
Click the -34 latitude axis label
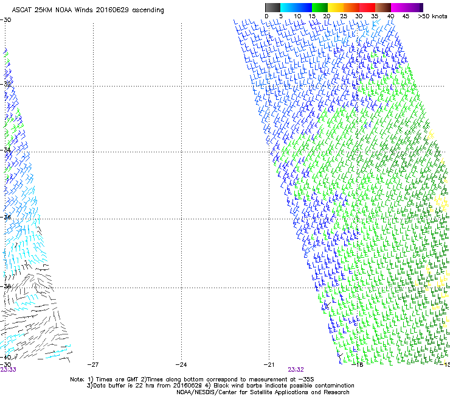click(5, 150)
